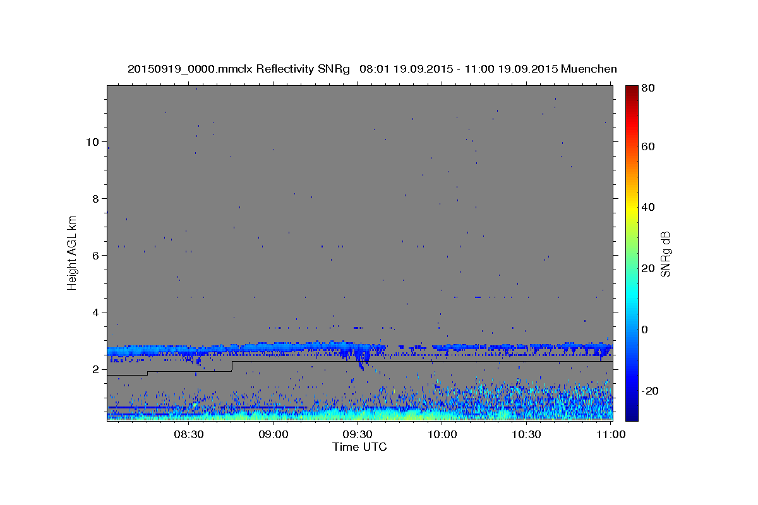The width and height of the screenshot is (758, 505).
Task: Click the colorbar value -20
Action: click(x=649, y=391)
